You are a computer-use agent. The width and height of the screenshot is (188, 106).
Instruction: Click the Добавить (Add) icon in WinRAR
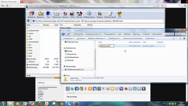point(31,15)
